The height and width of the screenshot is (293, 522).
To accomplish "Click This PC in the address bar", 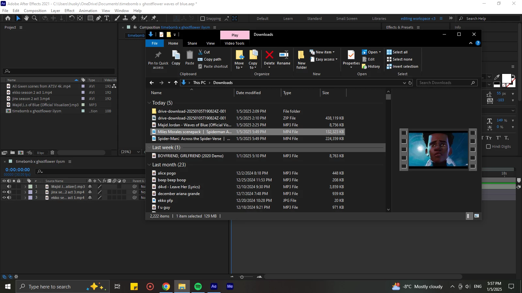I will click(x=199, y=83).
